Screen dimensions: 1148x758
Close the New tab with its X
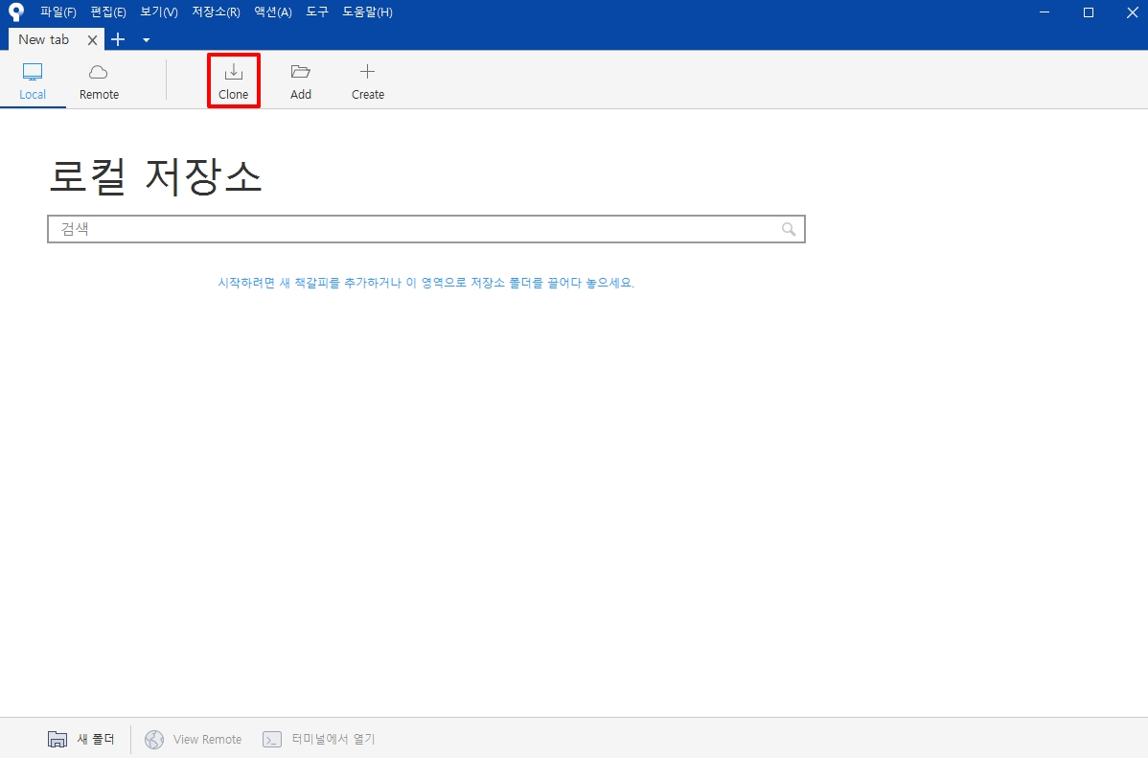pos(92,40)
